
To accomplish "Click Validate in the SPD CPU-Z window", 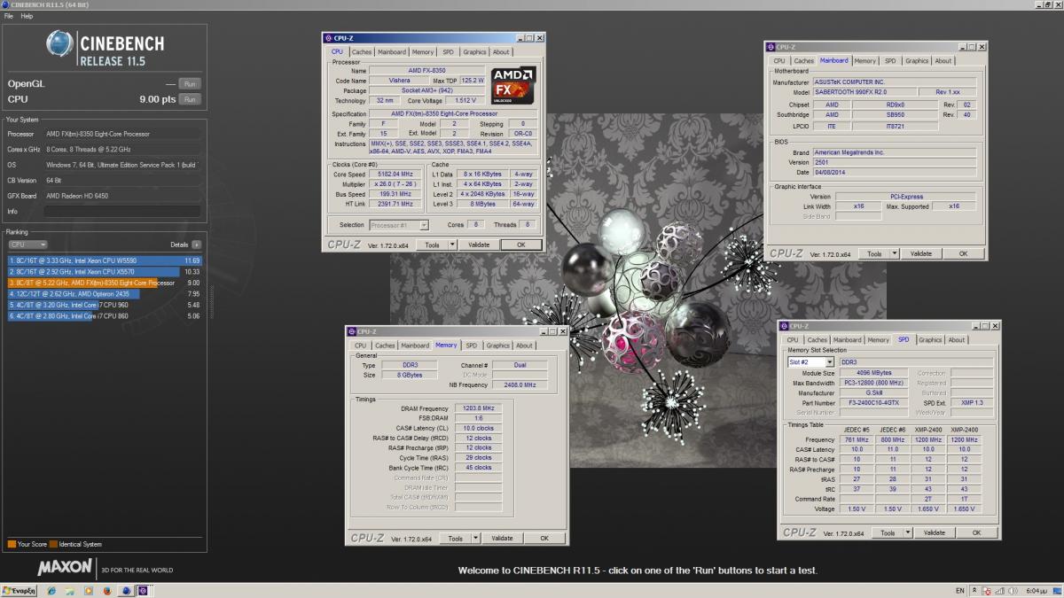I will (934, 532).
